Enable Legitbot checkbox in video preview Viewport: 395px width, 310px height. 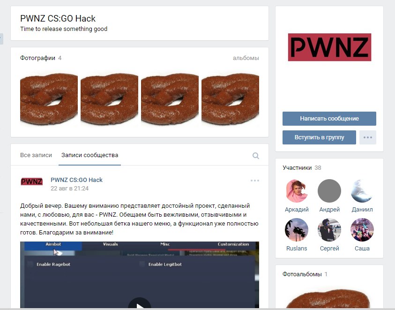pyautogui.click(x=142, y=264)
